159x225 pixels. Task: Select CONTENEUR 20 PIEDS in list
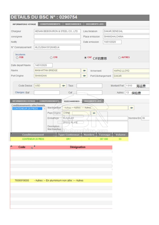(x=27, y=109)
